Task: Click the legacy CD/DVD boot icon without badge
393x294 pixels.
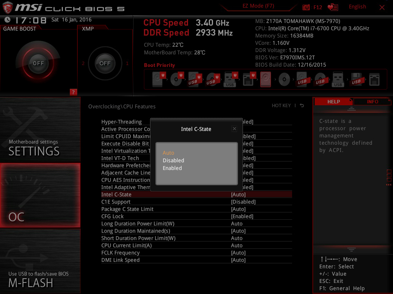Action: 284,80
